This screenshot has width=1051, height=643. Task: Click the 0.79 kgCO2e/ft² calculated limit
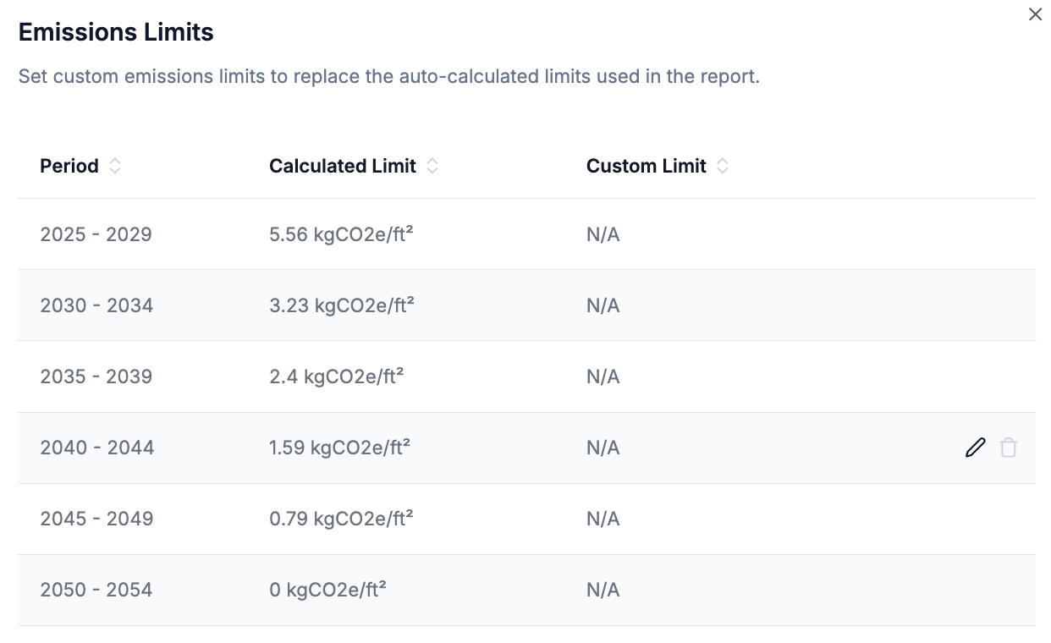coord(341,519)
